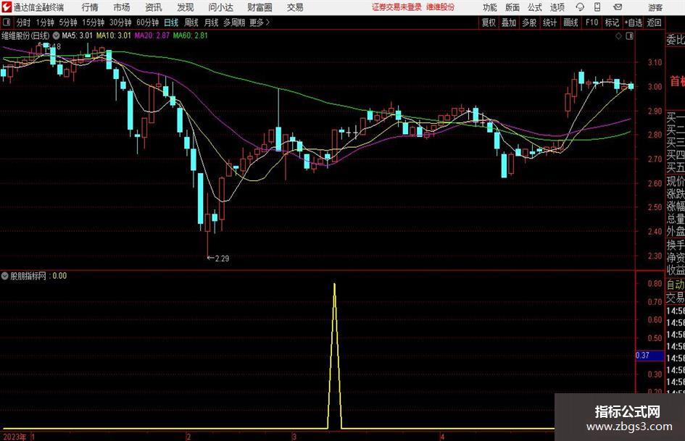Click the MA20: 2.87 label
The width and height of the screenshot is (685, 441).
152,35
